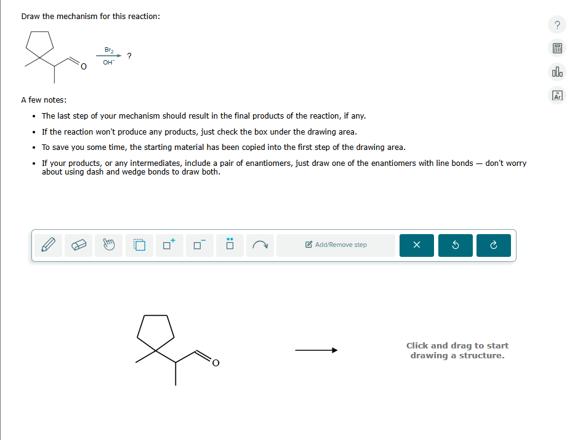
Task: Open the periodic table Ar icon
Action: point(557,95)
